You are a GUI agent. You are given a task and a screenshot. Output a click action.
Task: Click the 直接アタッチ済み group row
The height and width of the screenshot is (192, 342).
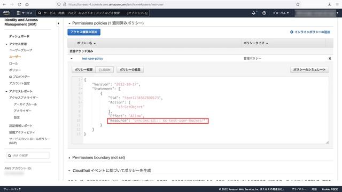[200, 51]
